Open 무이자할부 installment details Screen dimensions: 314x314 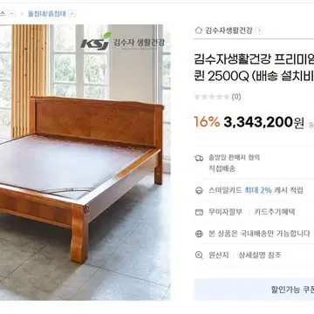click(225, 212)
